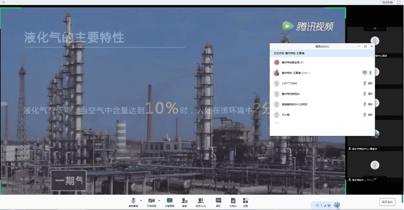Click camera icon for 景德镇特检中心汪树民
The image size is (404, 210).
point(370,104)
